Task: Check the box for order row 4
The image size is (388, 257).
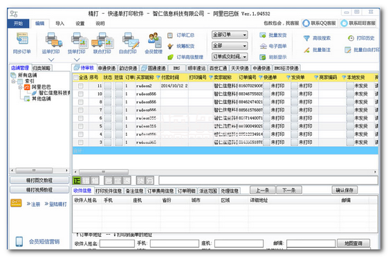Action: (x=81, y=134)
